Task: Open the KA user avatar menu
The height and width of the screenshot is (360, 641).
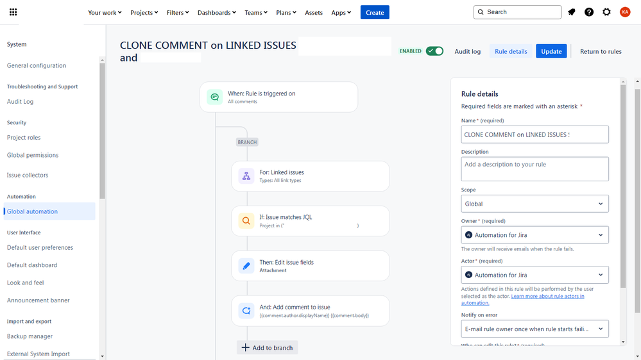Action: pyautogui.click(x=625, y=12)
